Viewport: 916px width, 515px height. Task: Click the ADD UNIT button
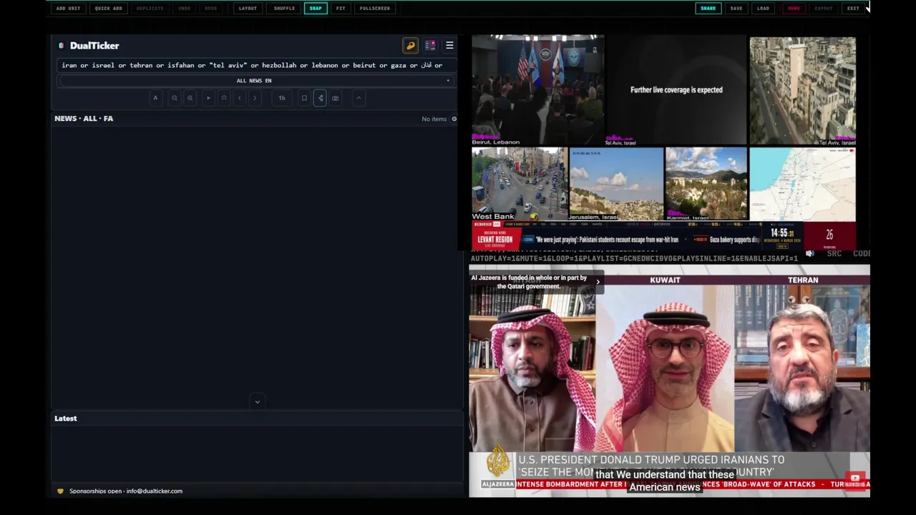(68, 9)
